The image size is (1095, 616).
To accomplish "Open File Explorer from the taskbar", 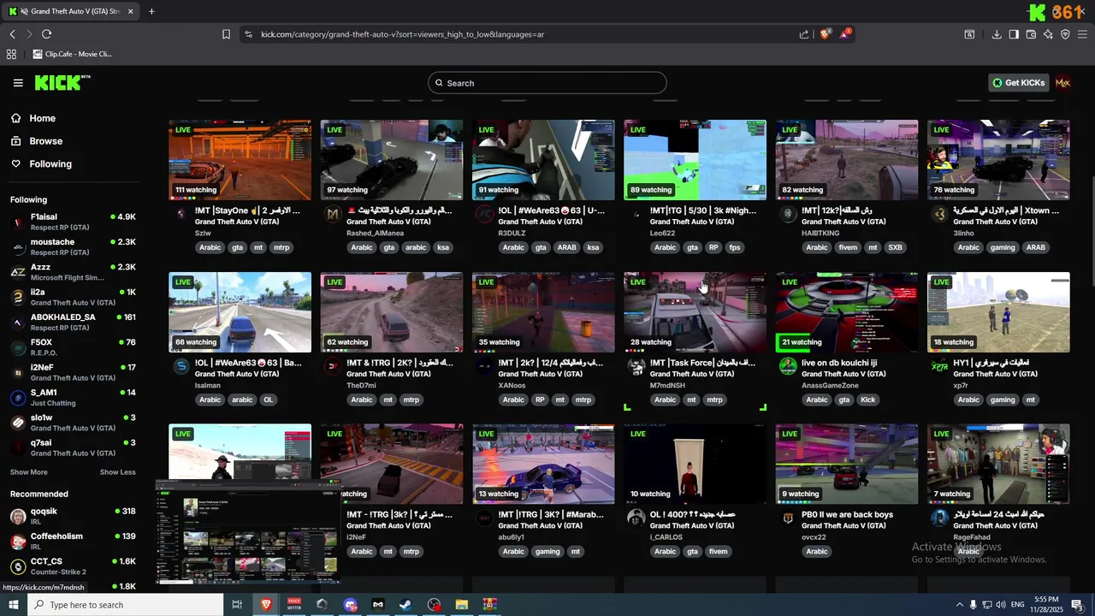I will click(461, 605).
